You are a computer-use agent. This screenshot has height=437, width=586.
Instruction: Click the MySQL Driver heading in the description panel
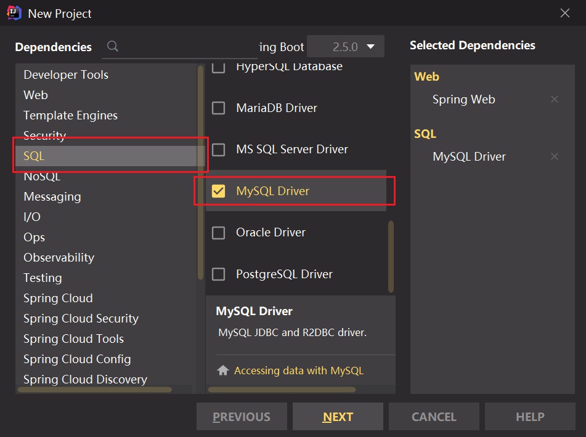coord(254,311)
